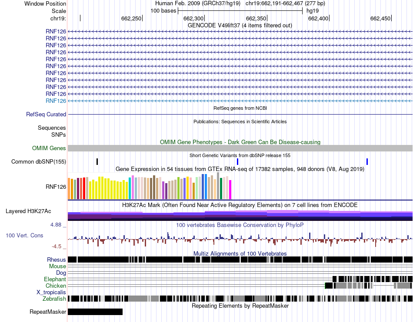413x322 pixels.
Task: Open the RefSeq Curated track label
Action: 46,114
